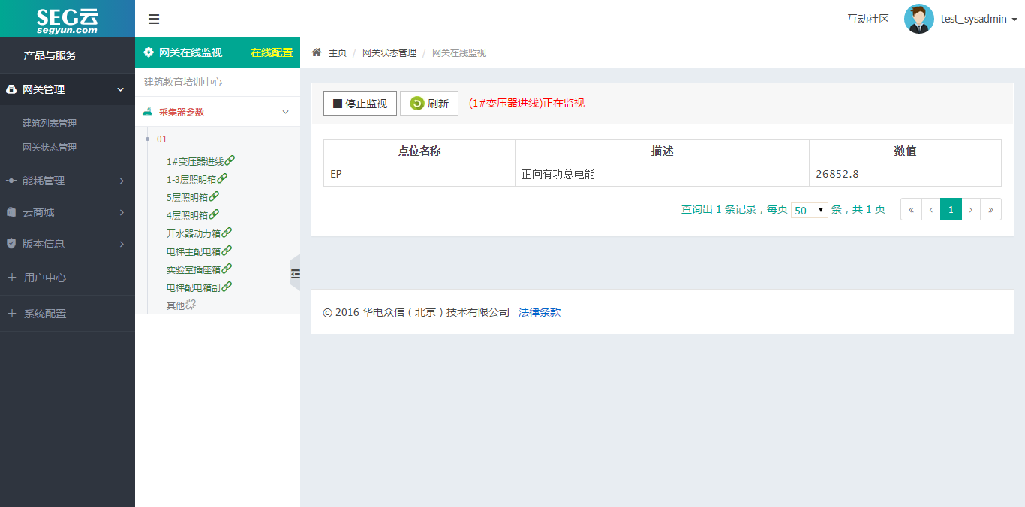Open the 法律条款 link in the footer
The height and width of the screenshot is (507, 1025).
click(x=539, y=312)
